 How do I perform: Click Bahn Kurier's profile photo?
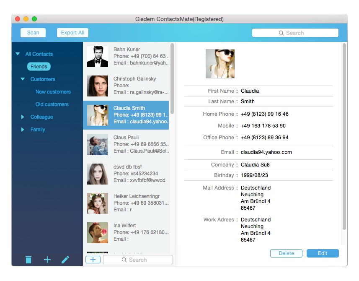tap(98, 57)
